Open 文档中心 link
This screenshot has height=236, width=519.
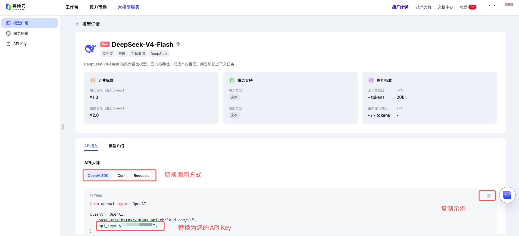(445, 7)
